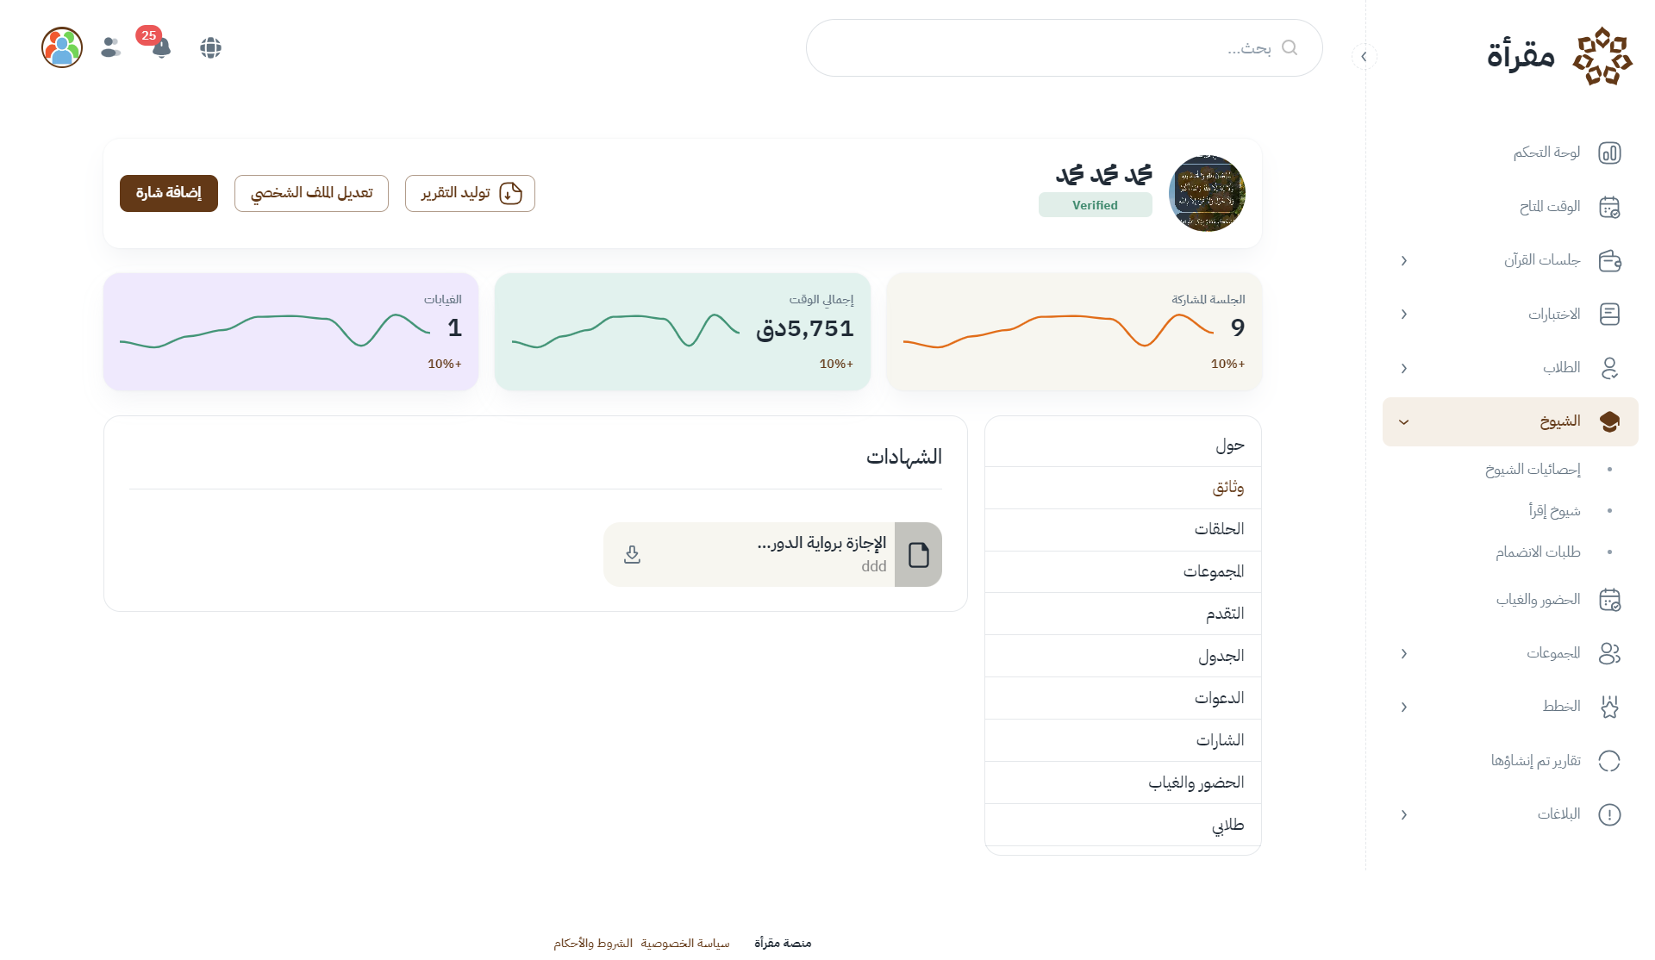The height and width of the screenshot is (960, 1655).
Task: Download the الإجازة certificate file
Action: [x=632, y=554]
